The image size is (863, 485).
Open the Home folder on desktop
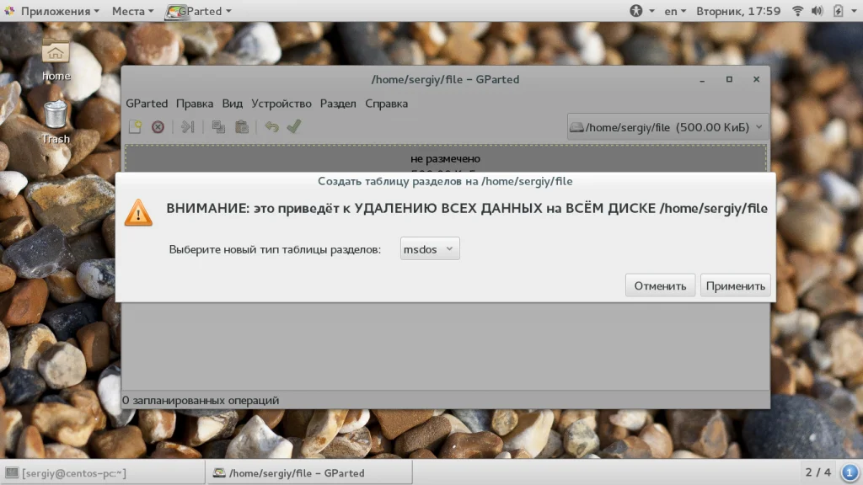(56, 61)
